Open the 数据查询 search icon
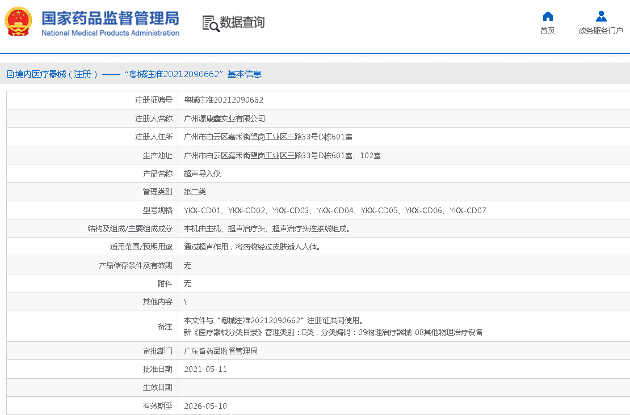 [211, 24]
